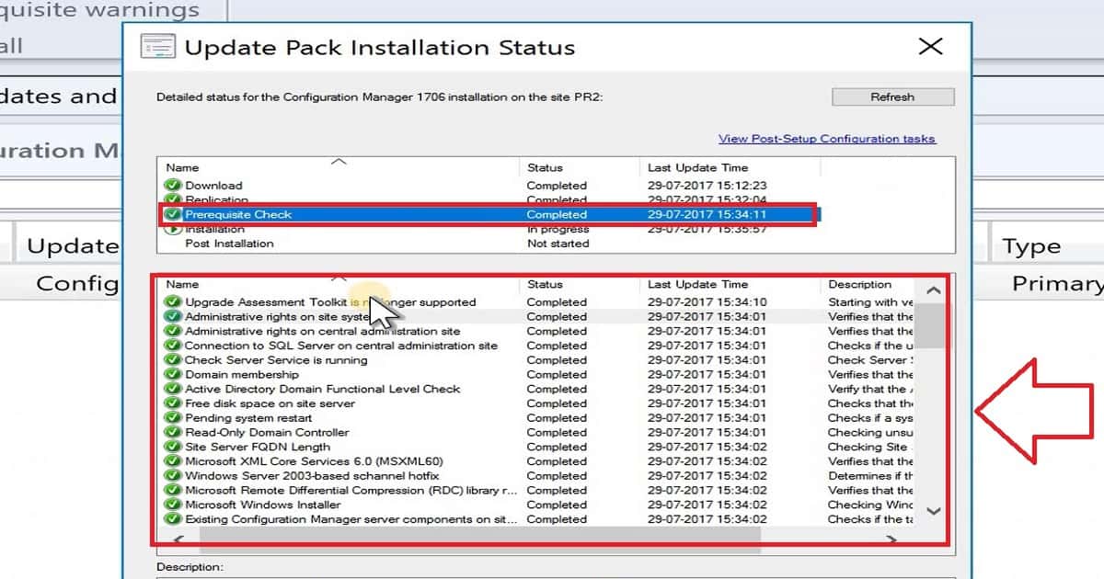Select the 'Microsoft Windows Installer' text
Viewport: 1104px width, 579px height.
click(x=262, y=505)
